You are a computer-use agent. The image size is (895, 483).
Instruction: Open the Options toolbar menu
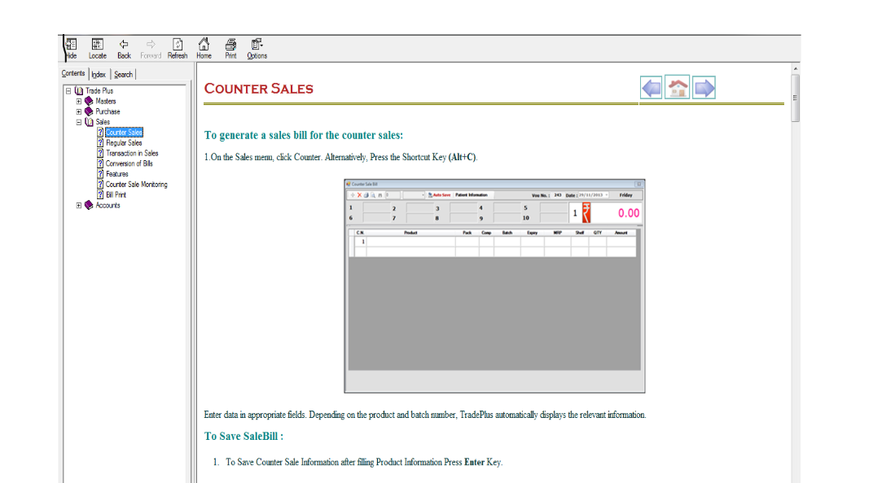point(257,49)
